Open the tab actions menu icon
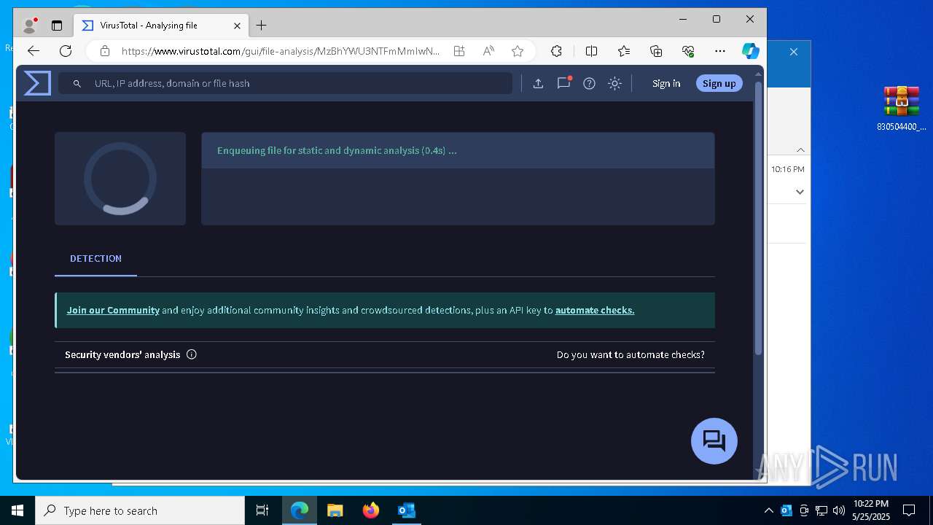 point(57,26)
